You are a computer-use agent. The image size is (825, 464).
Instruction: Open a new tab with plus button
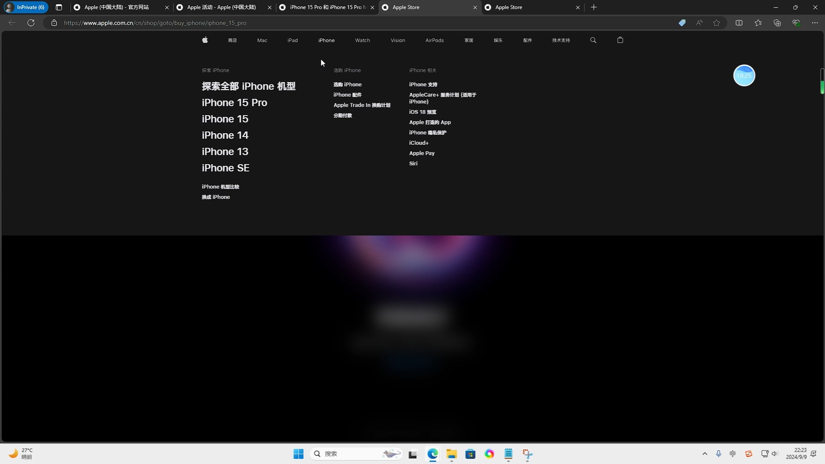(x=594, y=7)
